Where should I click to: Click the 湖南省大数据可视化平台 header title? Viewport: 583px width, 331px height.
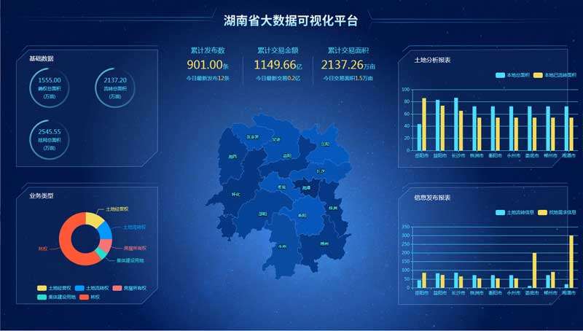point(291,21)
